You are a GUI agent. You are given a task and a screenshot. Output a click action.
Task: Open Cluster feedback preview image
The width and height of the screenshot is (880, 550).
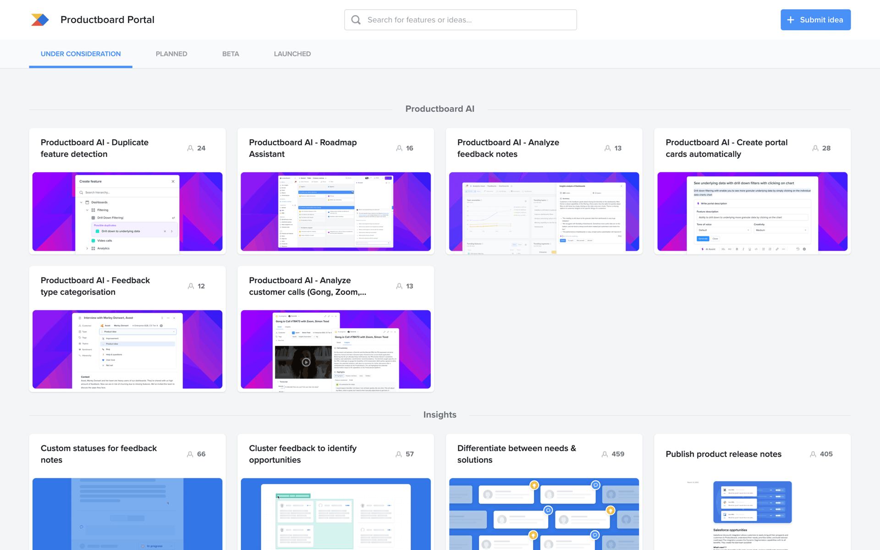[336, 514]
